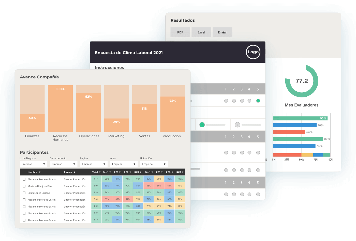
Task: Select the green highlighted answer chip 4
Action: 202,125
